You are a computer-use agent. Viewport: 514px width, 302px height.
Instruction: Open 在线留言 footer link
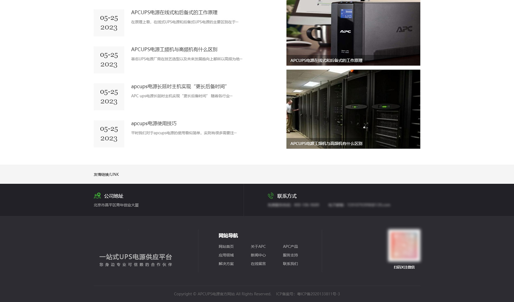click(258, 264)
